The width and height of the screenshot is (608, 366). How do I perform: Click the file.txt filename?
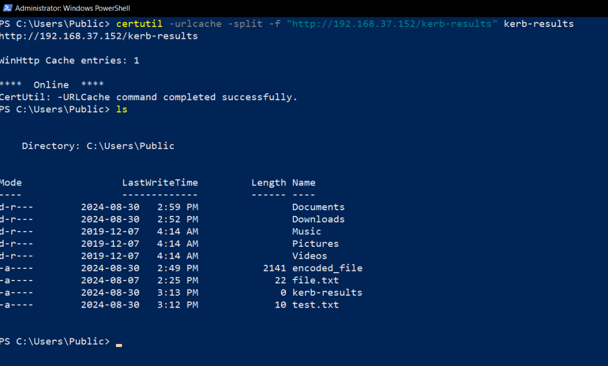tap(315, 280)
